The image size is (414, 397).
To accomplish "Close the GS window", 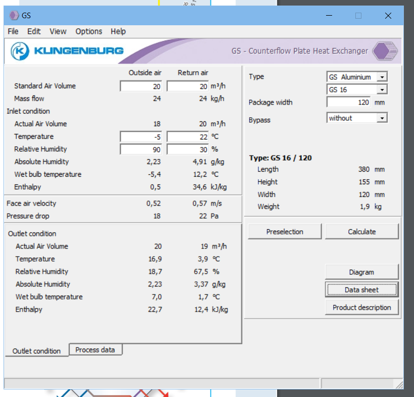I will pos(388,16).
